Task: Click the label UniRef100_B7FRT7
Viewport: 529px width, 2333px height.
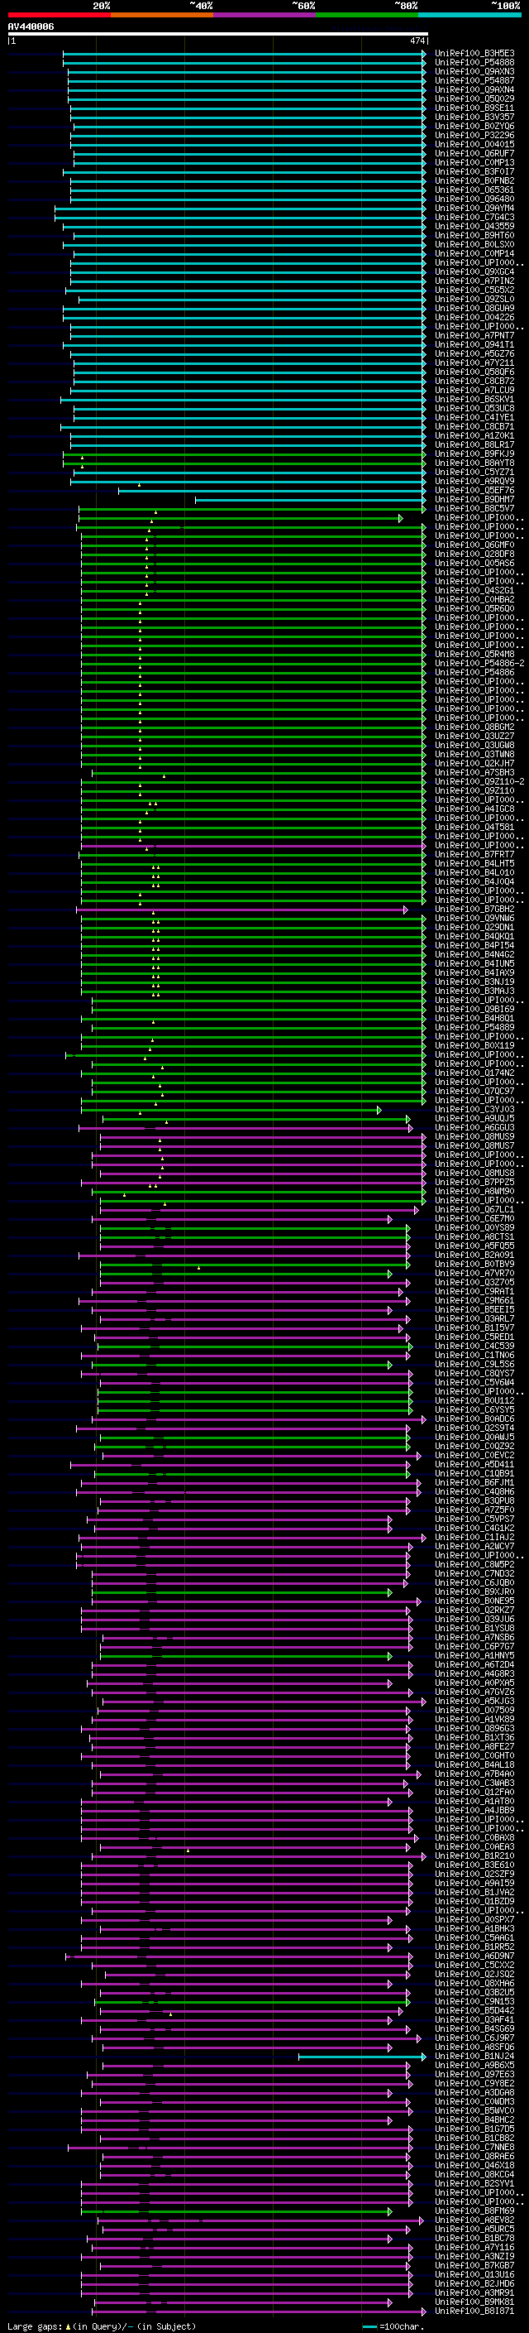Action: pos(474,854)
